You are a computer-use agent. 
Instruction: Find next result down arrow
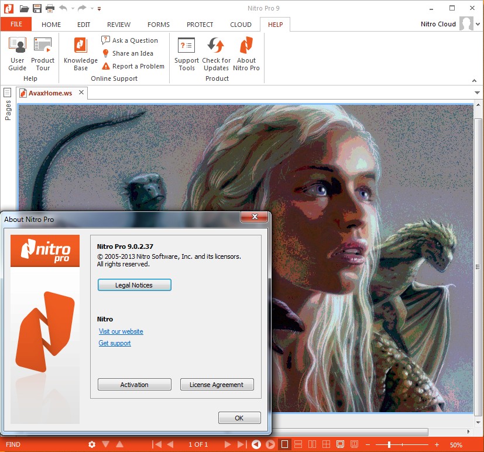click(x=105, y=444)
